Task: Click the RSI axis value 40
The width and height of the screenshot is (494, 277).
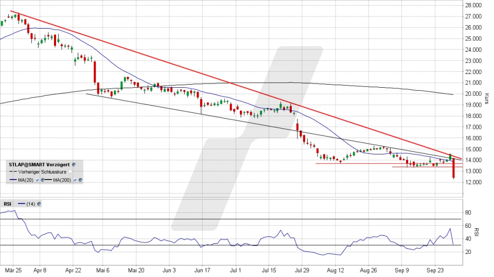Action: click(468, 239)
